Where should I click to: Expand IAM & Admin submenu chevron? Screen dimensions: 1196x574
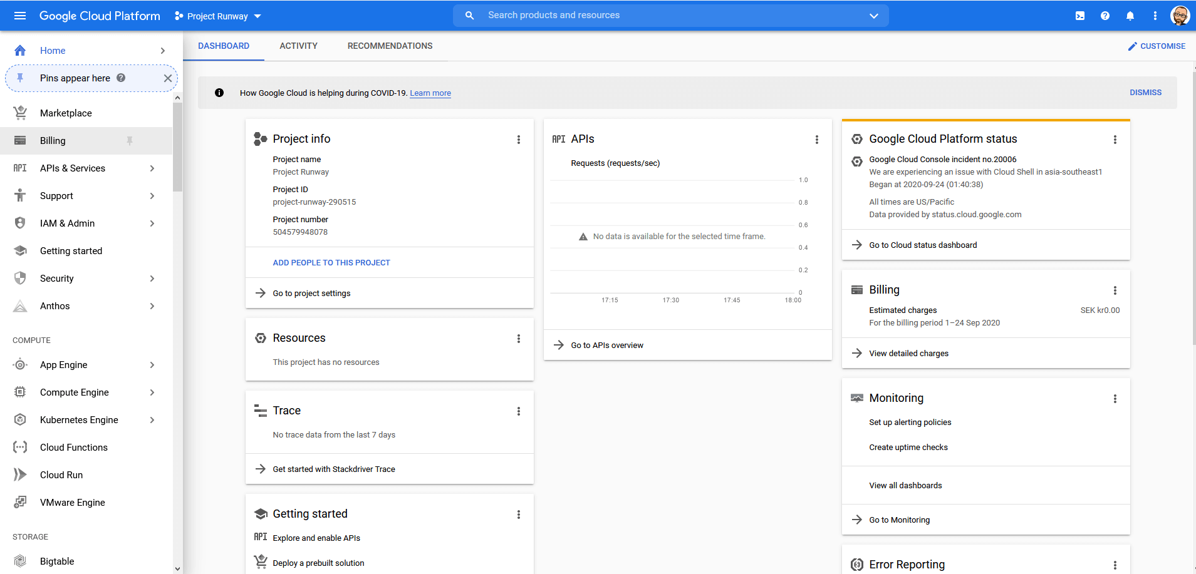point(152,223)
